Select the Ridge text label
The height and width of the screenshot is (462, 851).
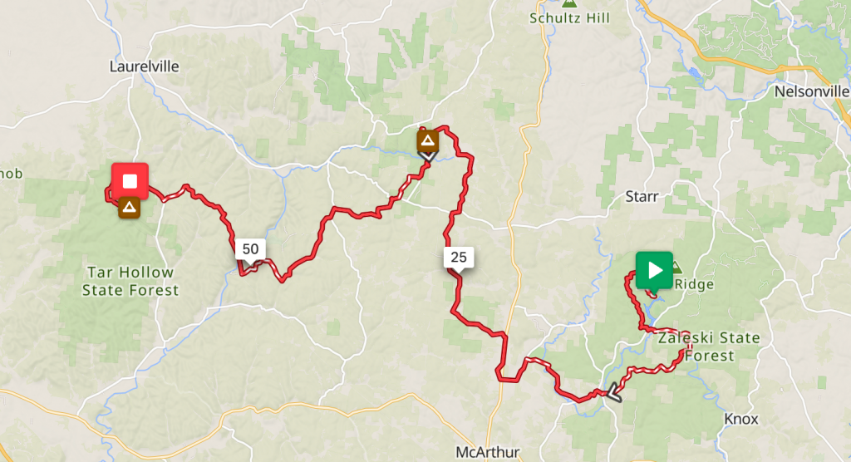click(x=694, y=284)
